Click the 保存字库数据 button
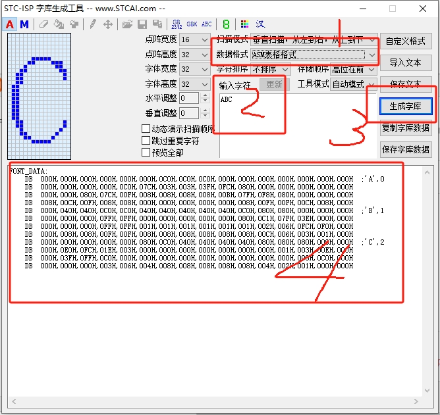This screenshot has height=415, width=440. point(406,150)
